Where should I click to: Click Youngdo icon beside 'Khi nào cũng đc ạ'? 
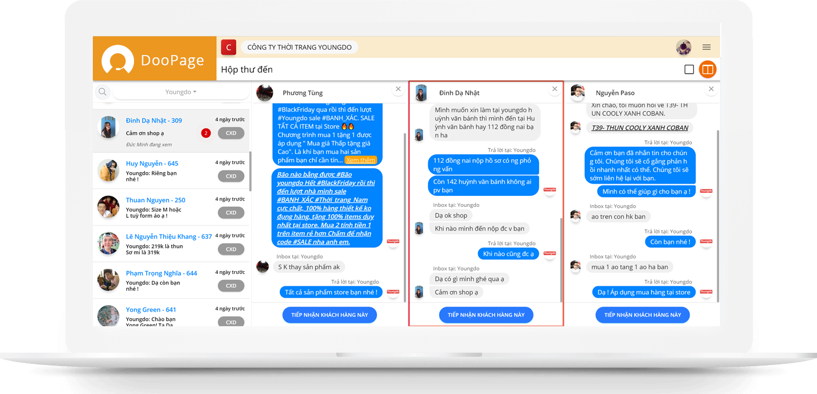[x=550, y=254]
